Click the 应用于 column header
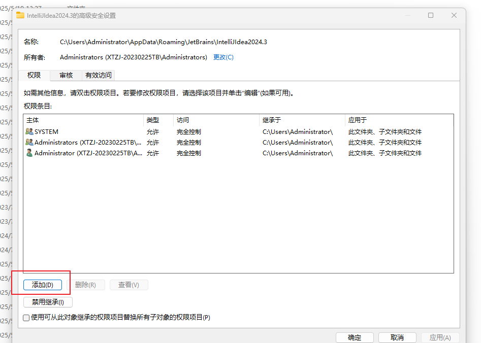Screen dimensions: 481x343 pos(399,120)
